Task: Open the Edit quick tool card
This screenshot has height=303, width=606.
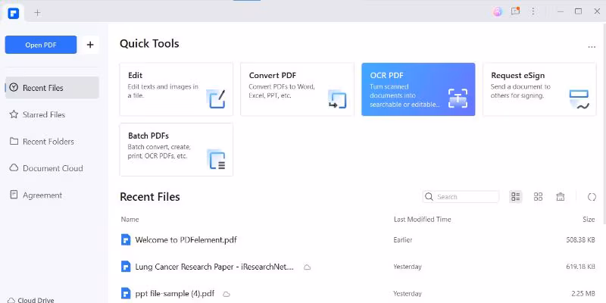Action: [176, 89]
